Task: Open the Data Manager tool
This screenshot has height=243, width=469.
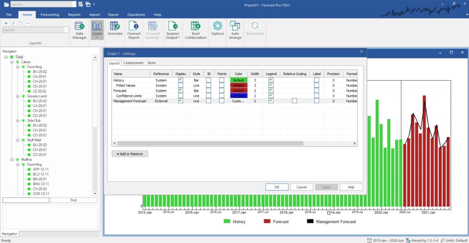Action: click(79, 30)
